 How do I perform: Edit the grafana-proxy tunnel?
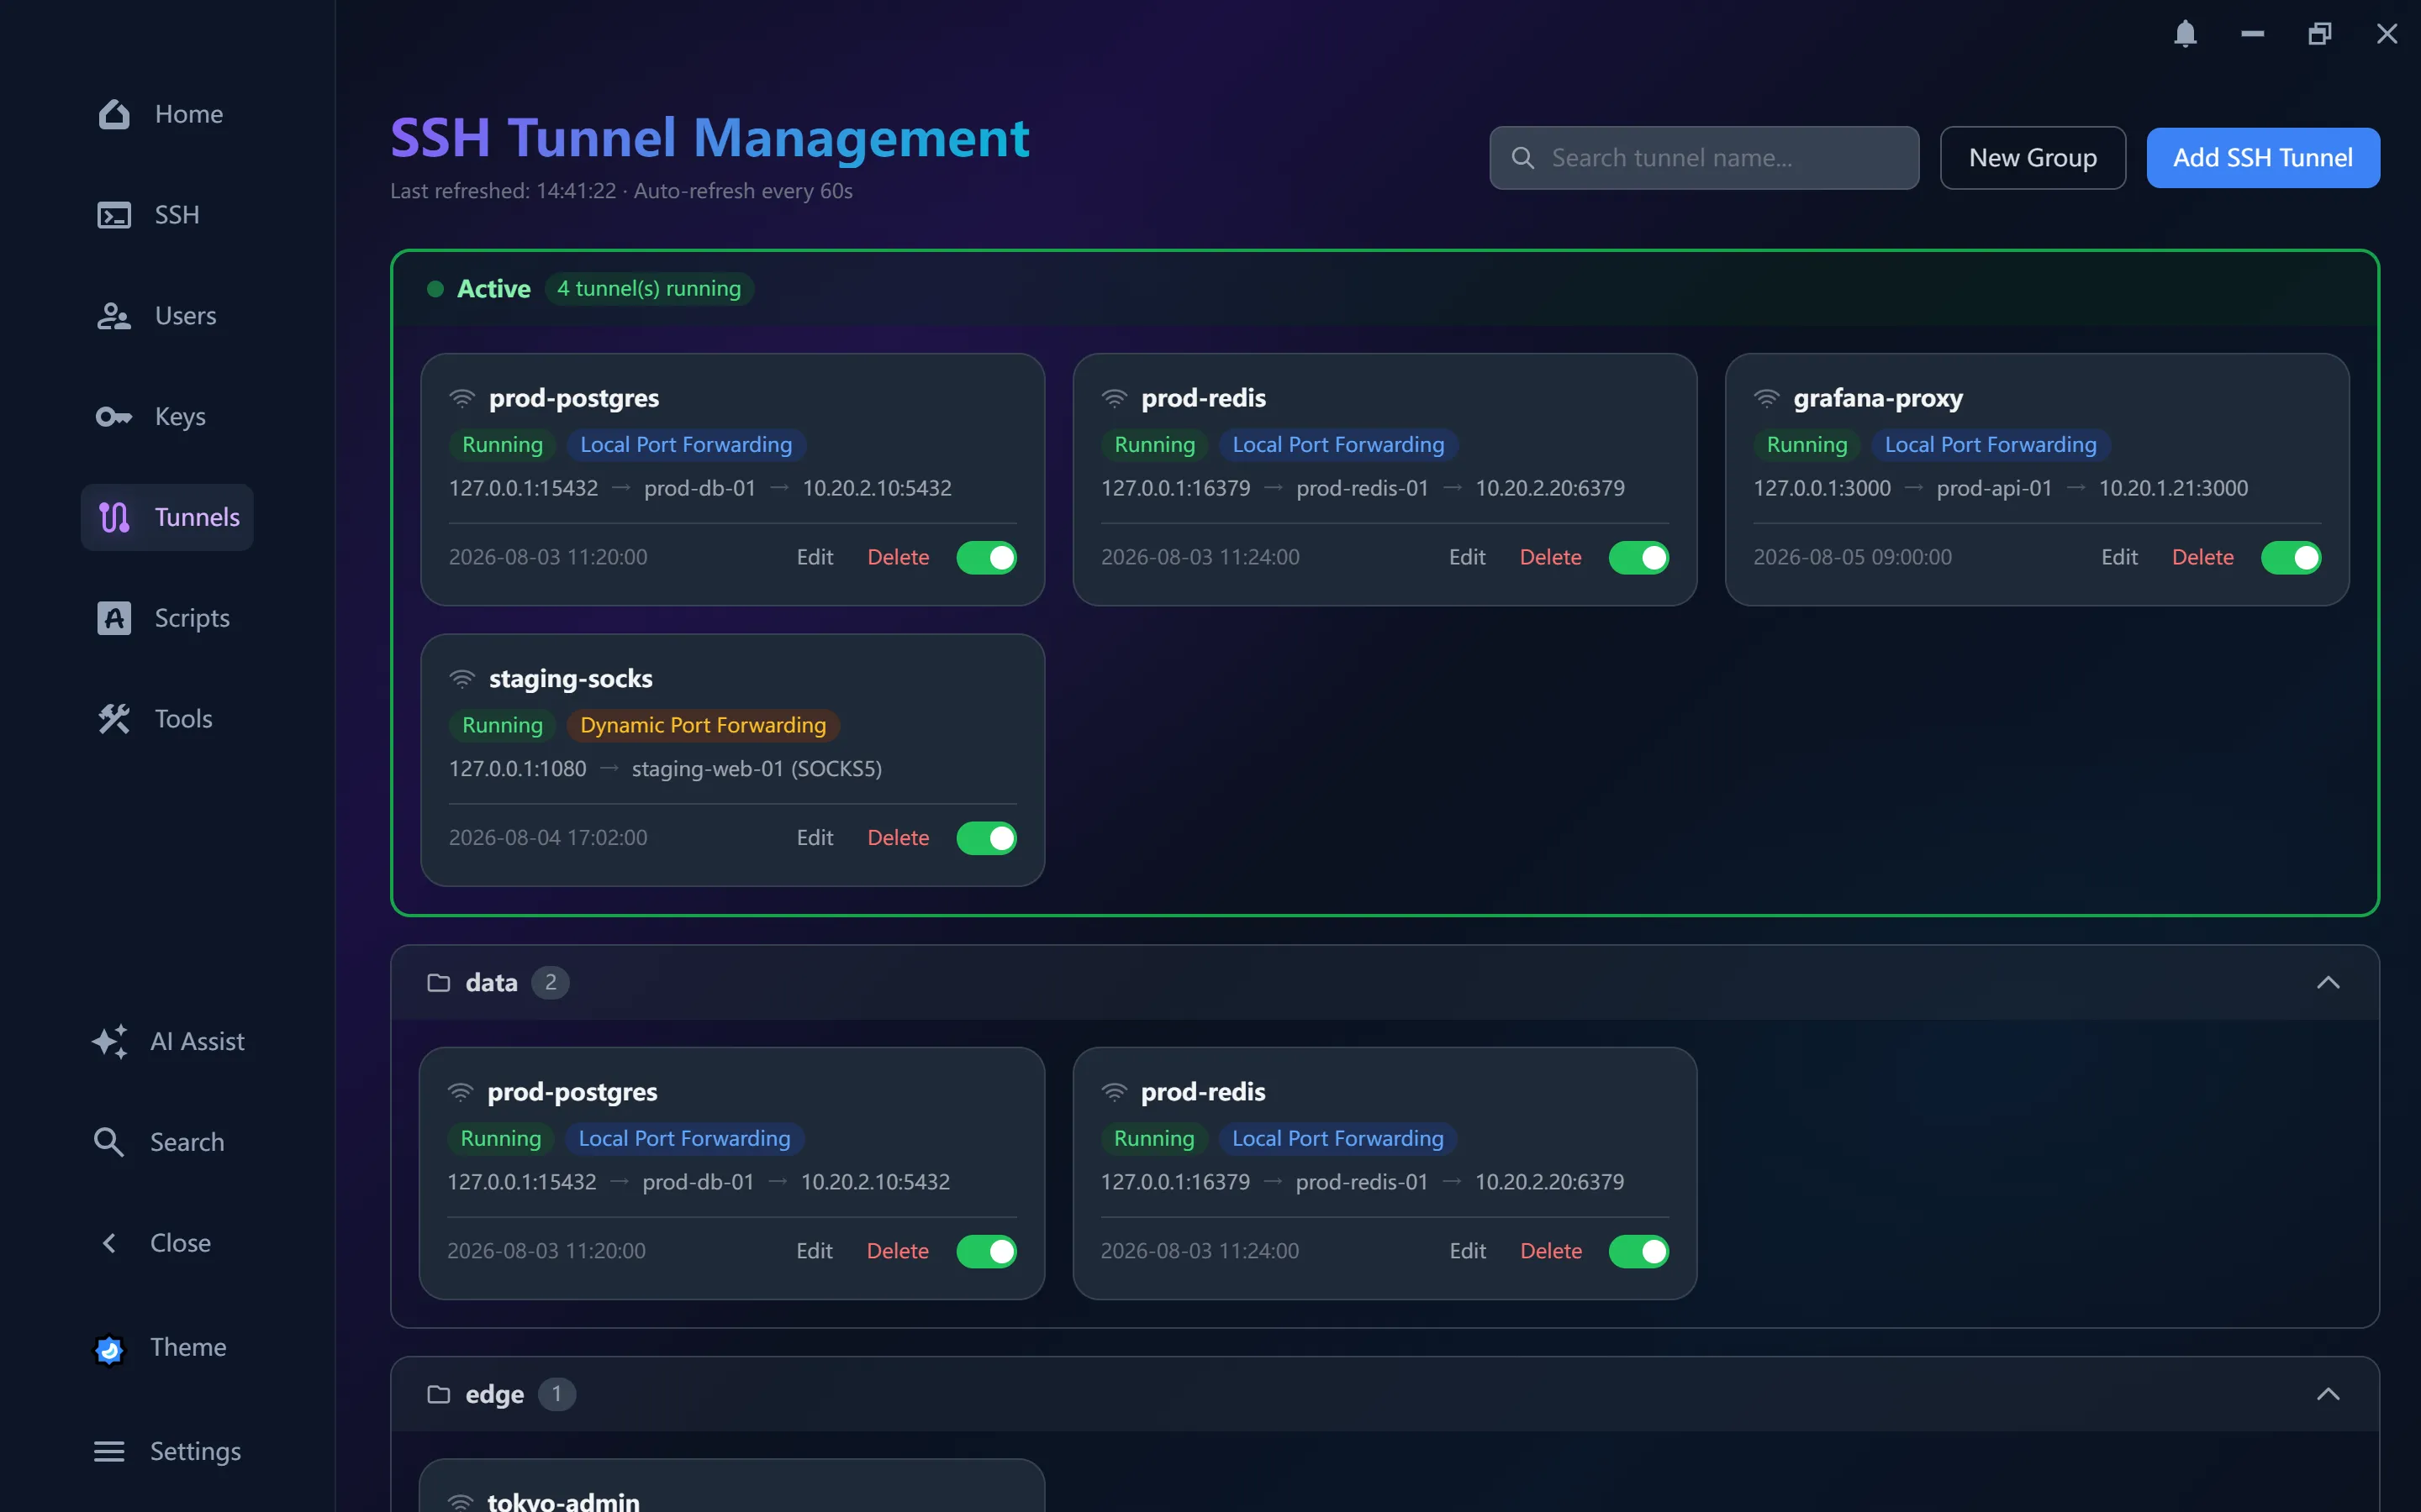pyautogui.click(x=2119, y=557)
